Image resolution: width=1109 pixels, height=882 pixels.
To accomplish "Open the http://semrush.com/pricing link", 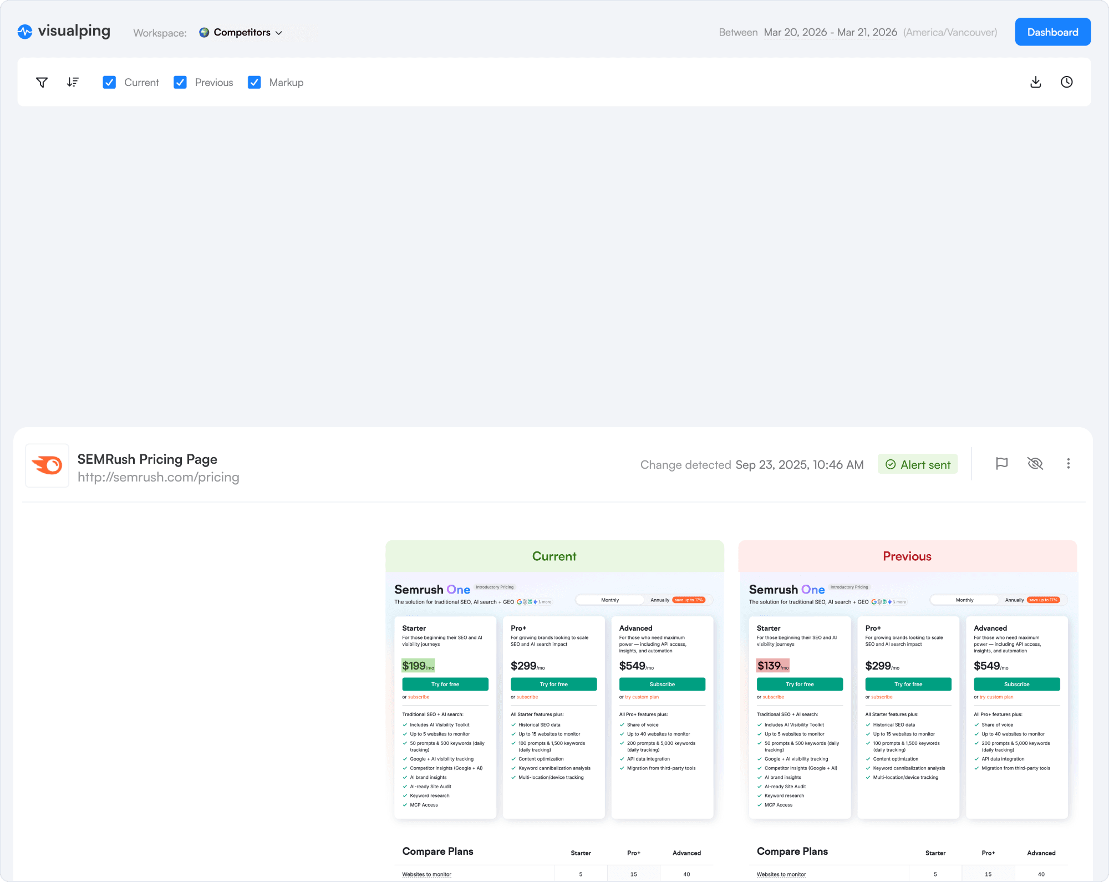I will pos(158,477).
